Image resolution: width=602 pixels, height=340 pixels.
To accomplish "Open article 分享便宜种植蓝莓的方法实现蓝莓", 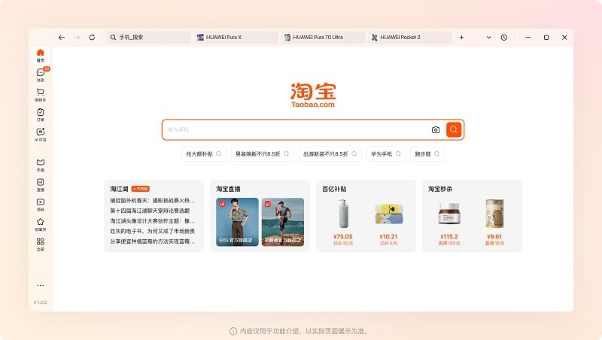I will click(153, 241).
